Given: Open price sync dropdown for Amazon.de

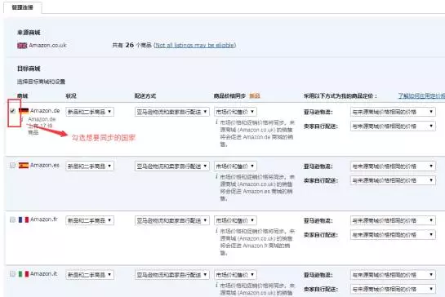Looking at the screenshot, I should (x=235, y=112).
